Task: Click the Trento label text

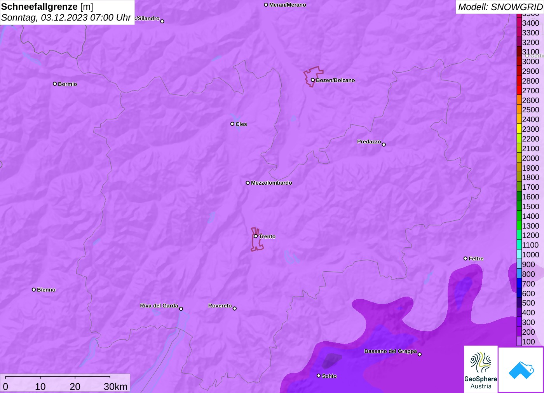Action: pos(267,236)
